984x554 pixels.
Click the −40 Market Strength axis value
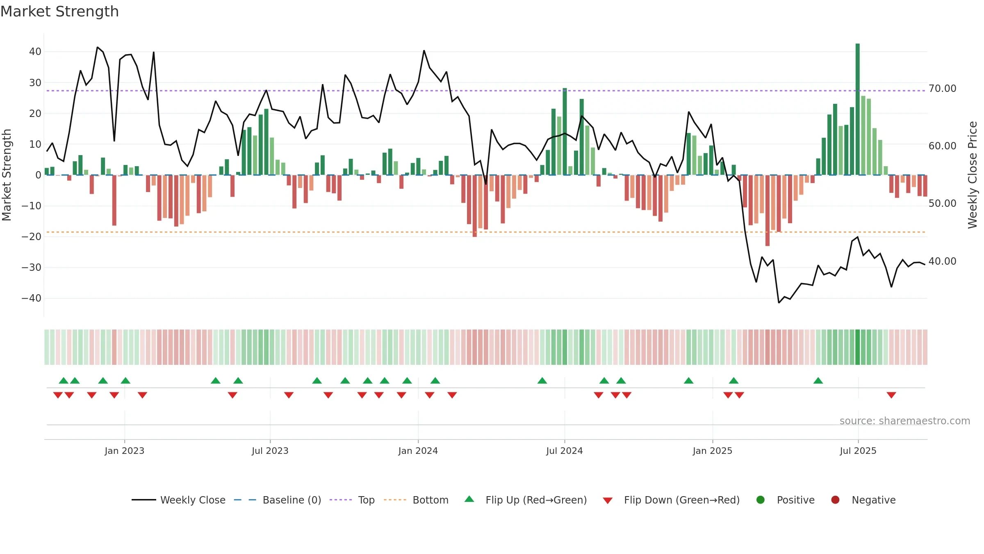(32, 298)
